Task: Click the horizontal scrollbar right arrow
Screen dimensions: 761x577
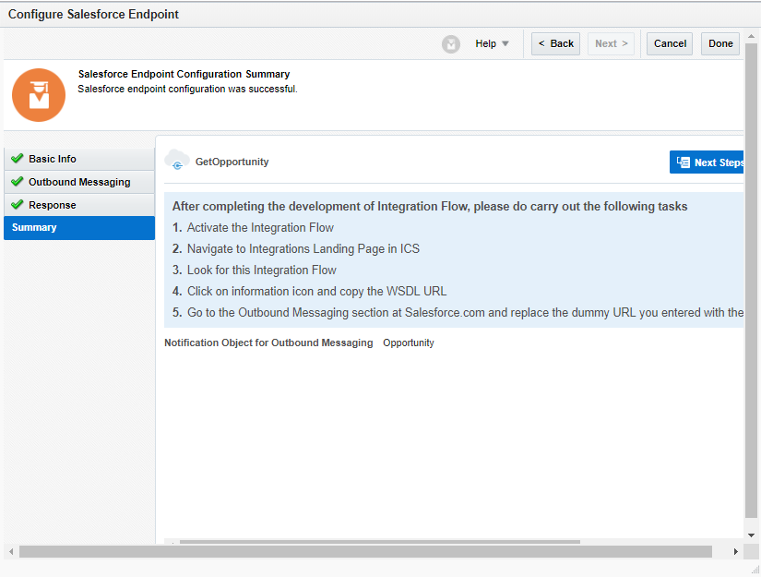Action: click(x=736, y=552)
